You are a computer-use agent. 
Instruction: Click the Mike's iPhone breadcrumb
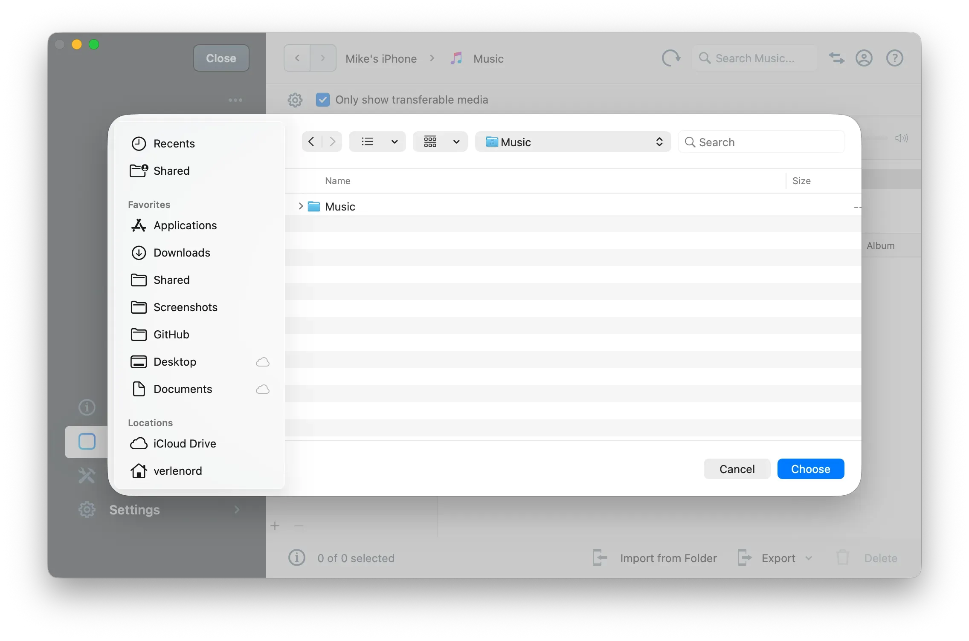click(381, 58)
